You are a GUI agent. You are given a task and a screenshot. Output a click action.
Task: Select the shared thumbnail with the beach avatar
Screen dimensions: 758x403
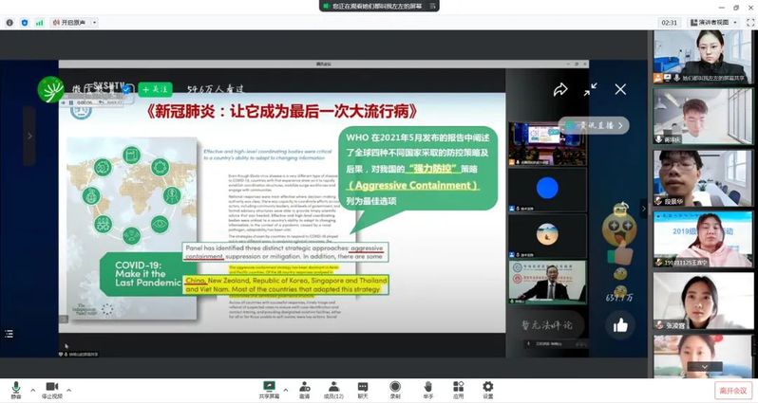tap(547, 236)
